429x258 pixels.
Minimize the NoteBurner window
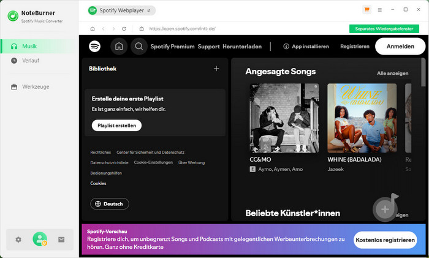pyautogui.click(x=393, y=10)
